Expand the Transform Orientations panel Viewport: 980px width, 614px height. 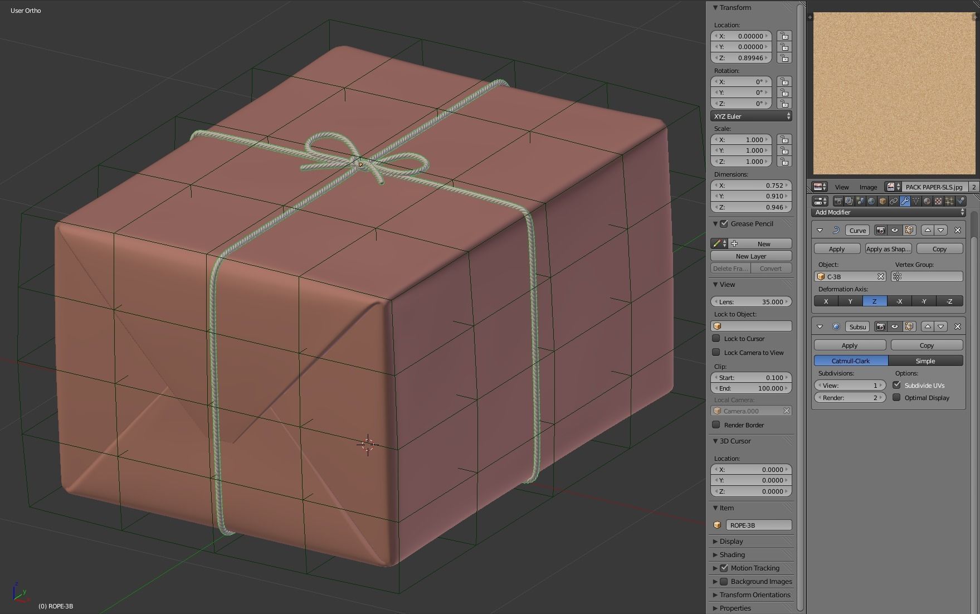click(x=715, y=594)
